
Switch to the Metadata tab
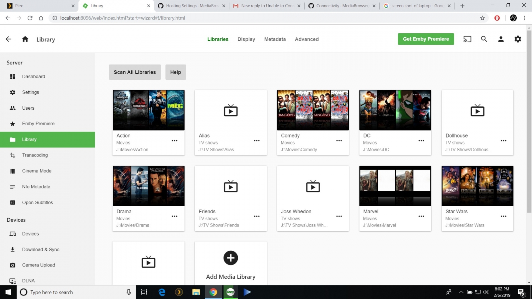[275, 39]
